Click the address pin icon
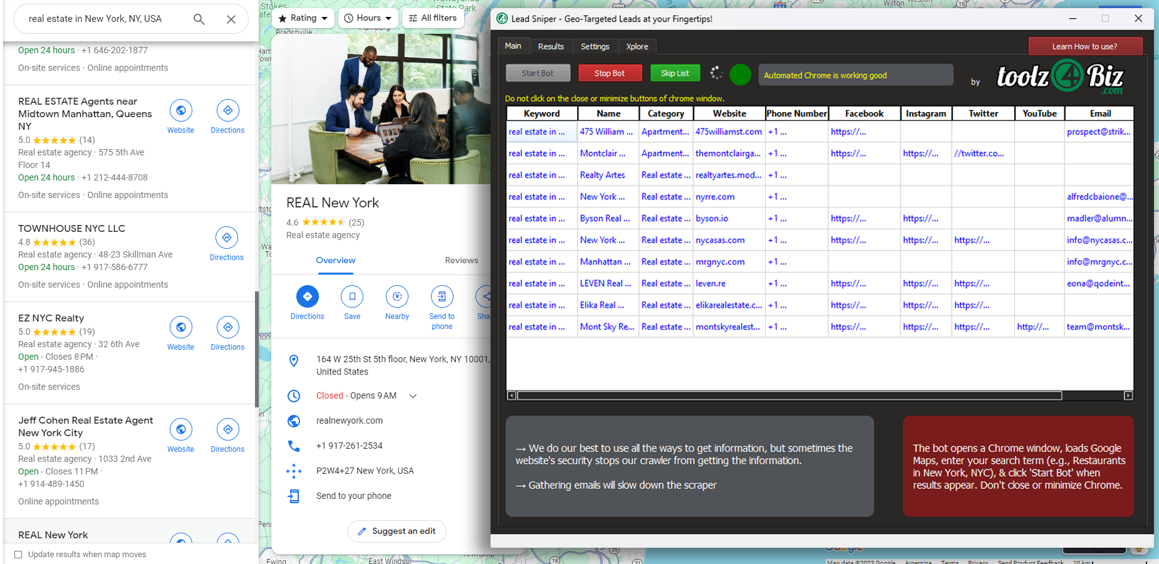 point(294,360)
